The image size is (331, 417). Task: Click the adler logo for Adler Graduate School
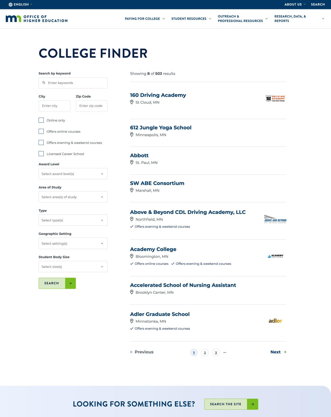point(275,321)
